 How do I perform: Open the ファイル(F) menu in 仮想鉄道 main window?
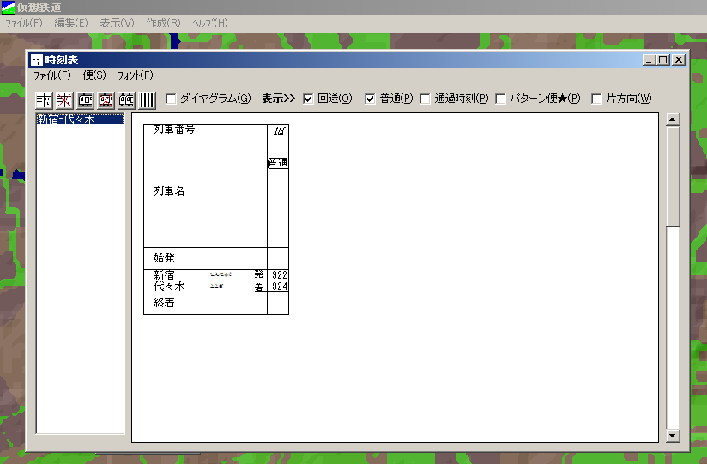(23, 23)
